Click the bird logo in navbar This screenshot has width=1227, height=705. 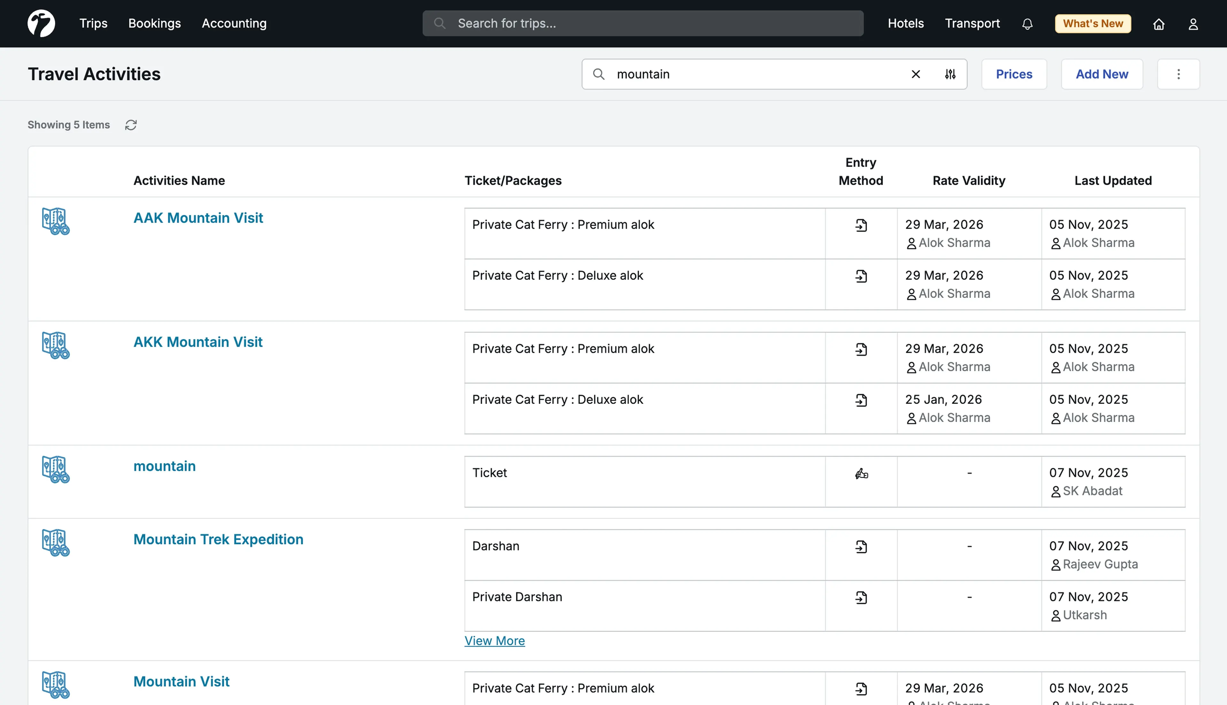point(41,23)
